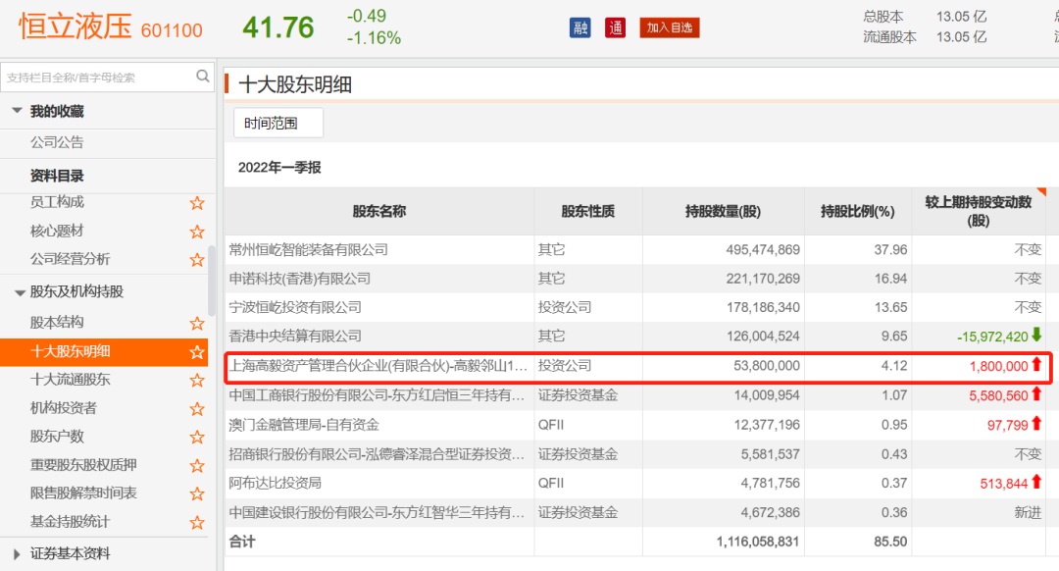Click the red up arrow beside 5,580,560
This screenshot has width=1059, height=571.
1036,394
